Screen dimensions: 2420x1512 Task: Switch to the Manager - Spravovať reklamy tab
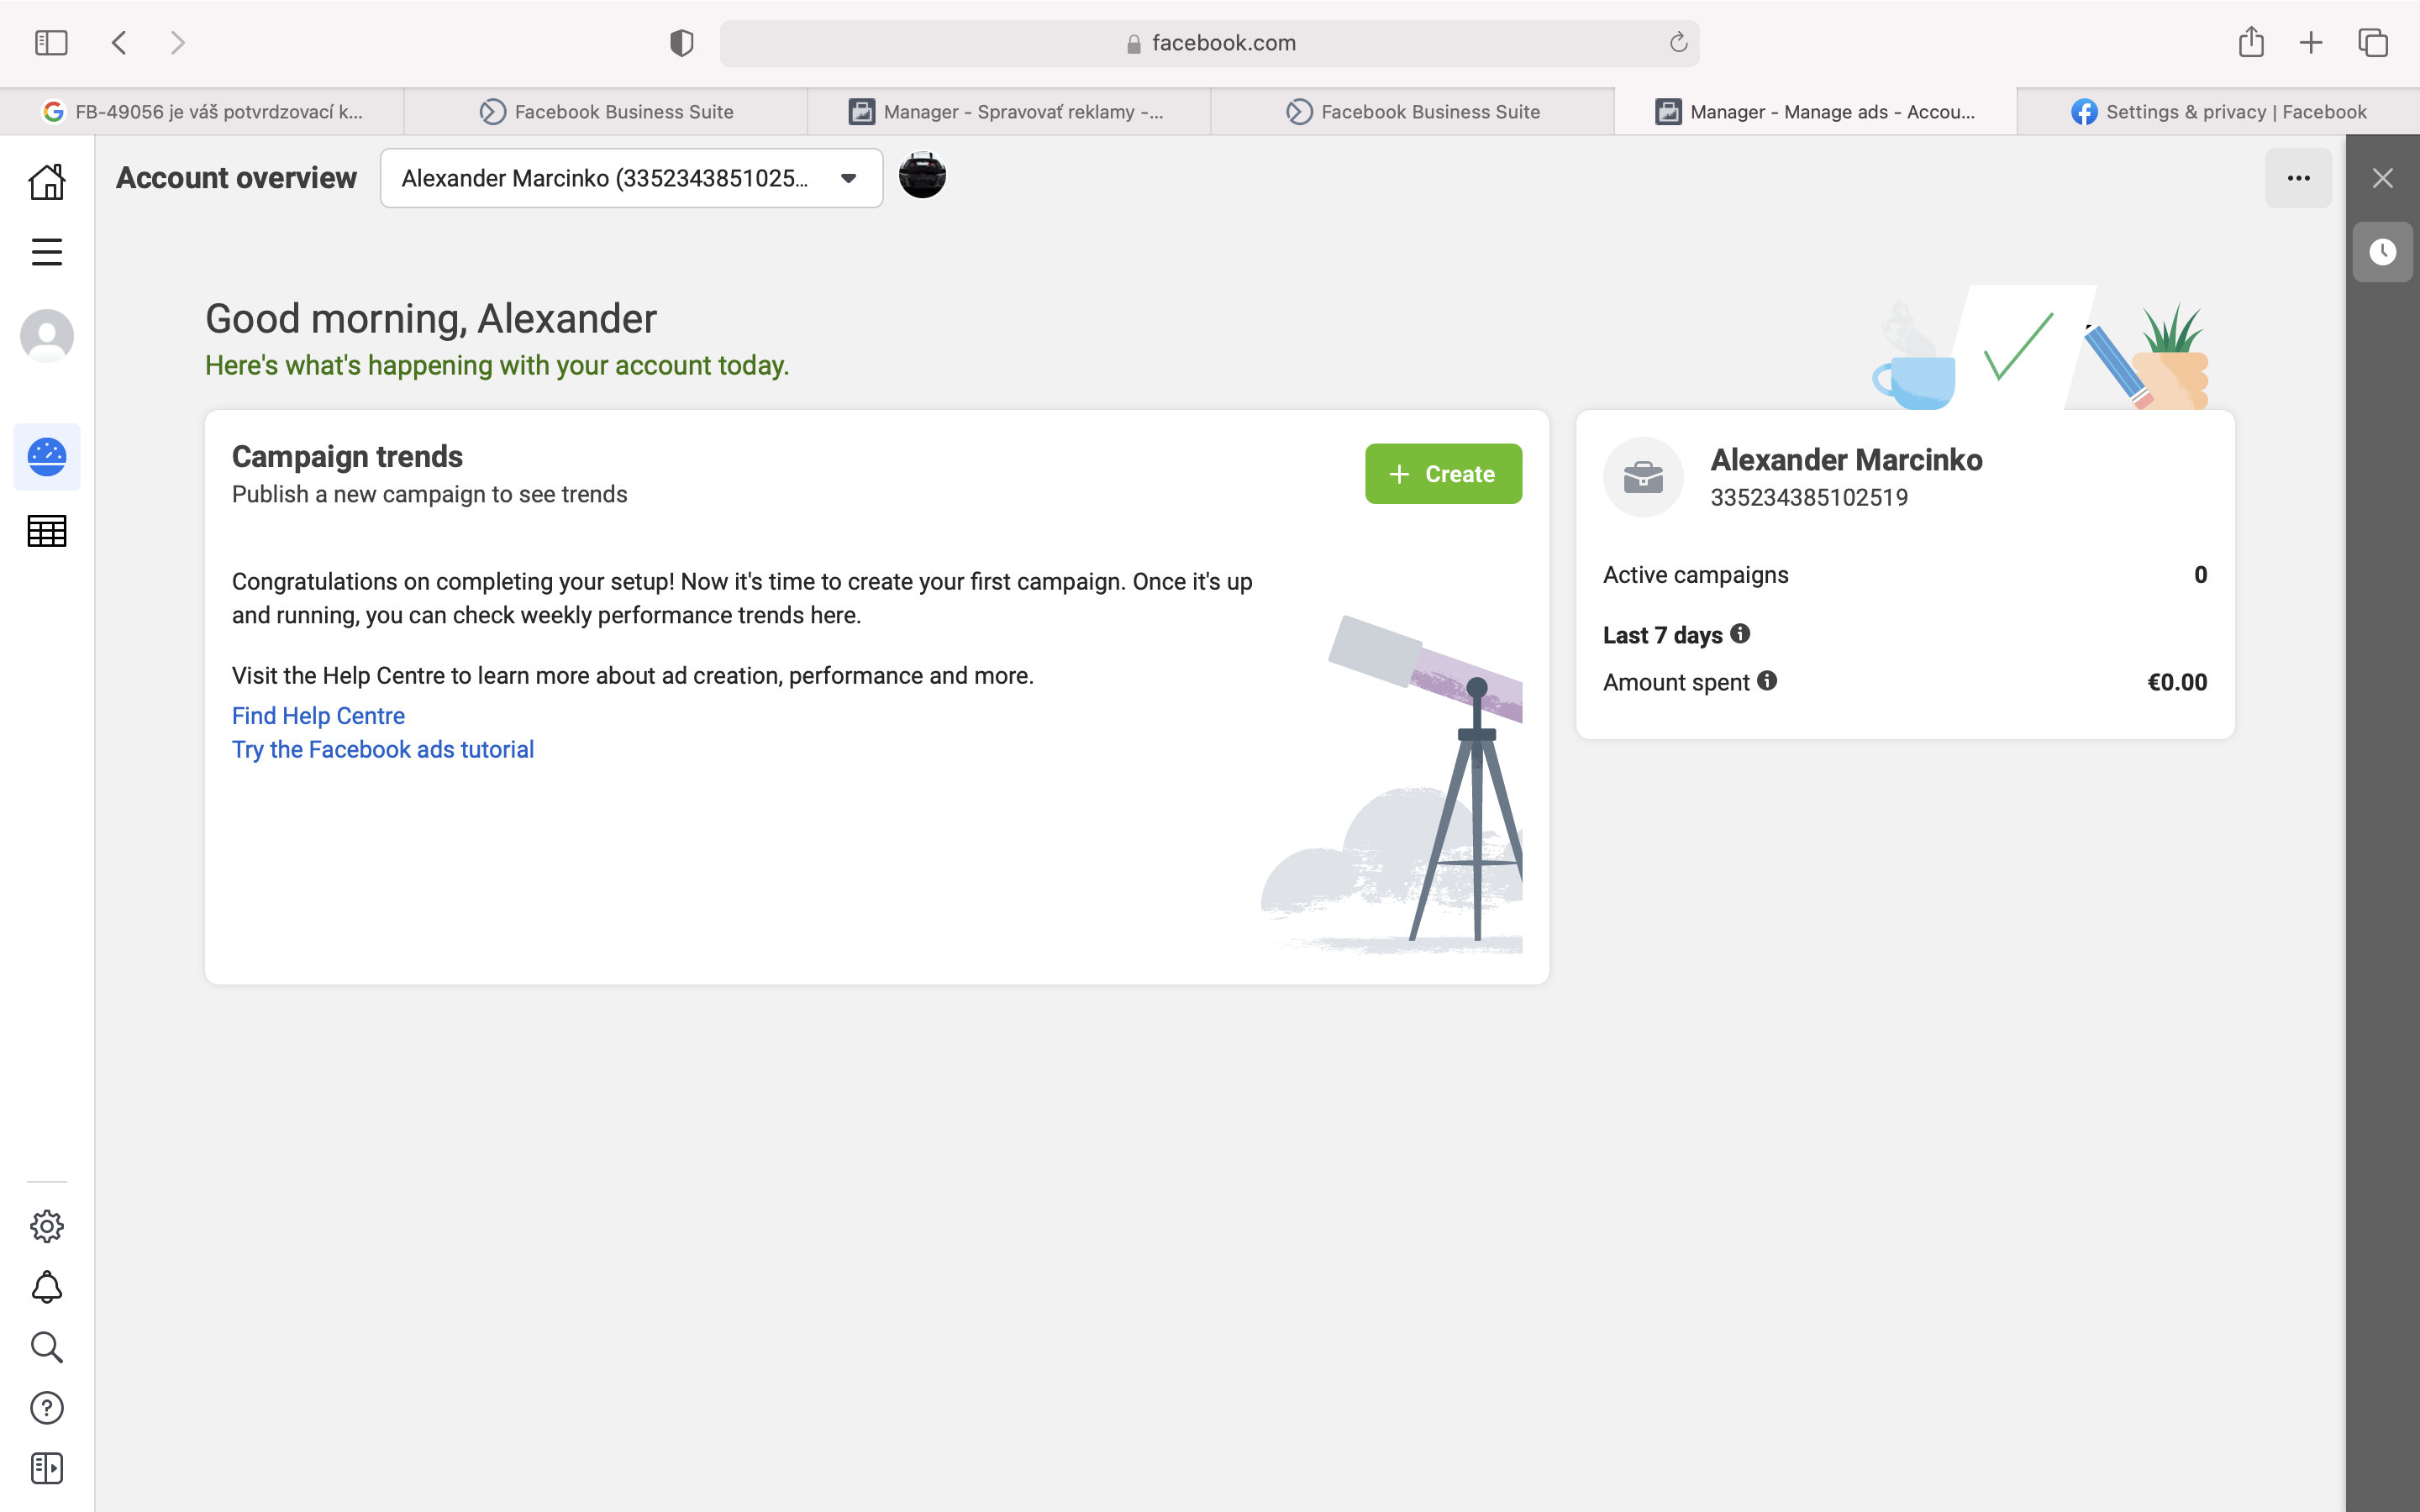[1009, 112]
